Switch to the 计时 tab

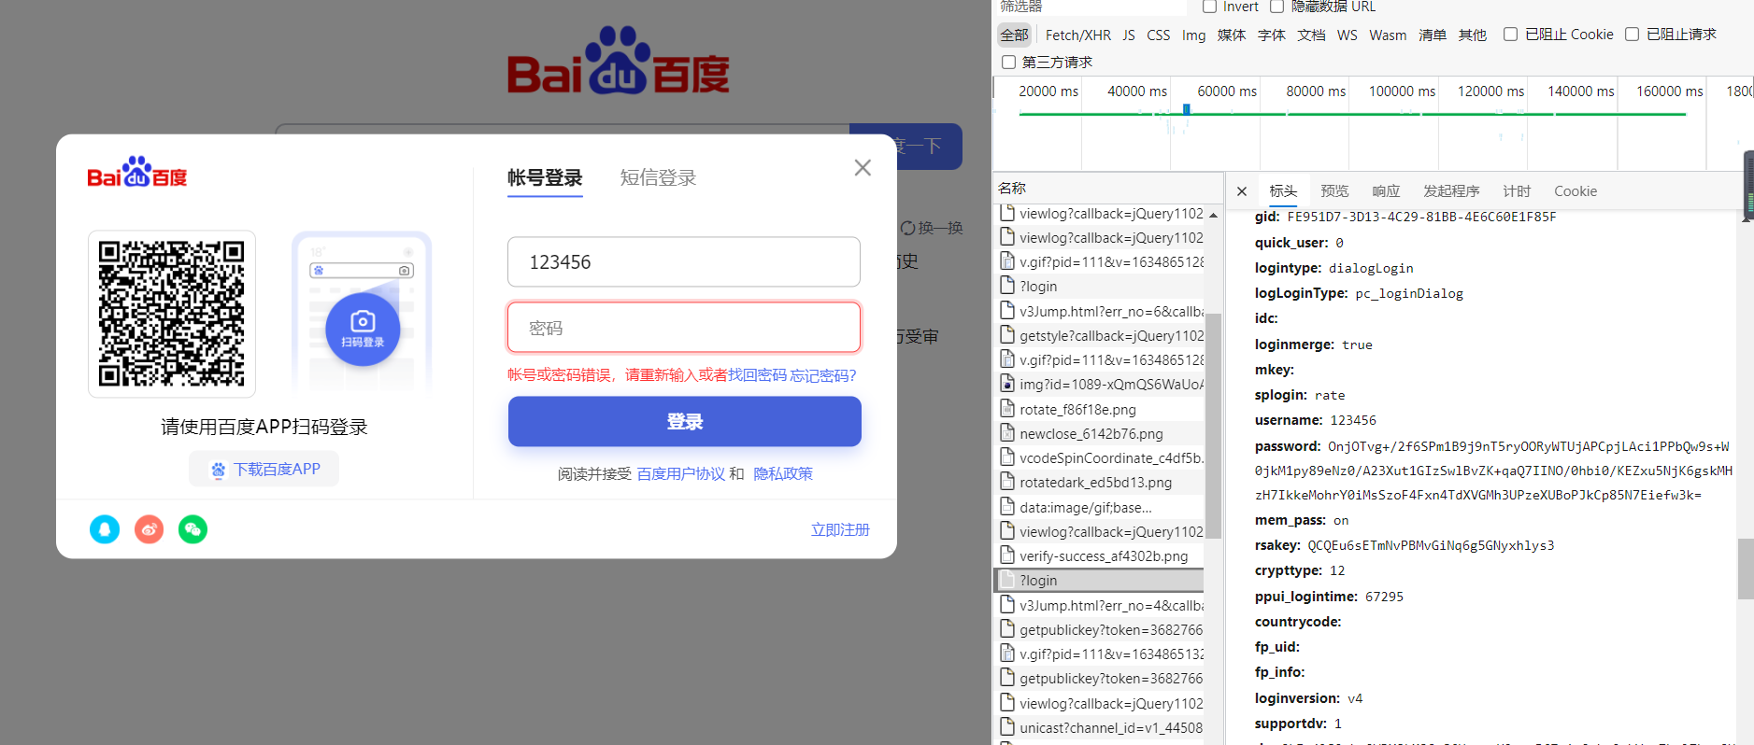click(1517, 191)
